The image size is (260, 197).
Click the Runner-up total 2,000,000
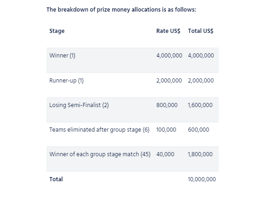click(x=201, y=81)
